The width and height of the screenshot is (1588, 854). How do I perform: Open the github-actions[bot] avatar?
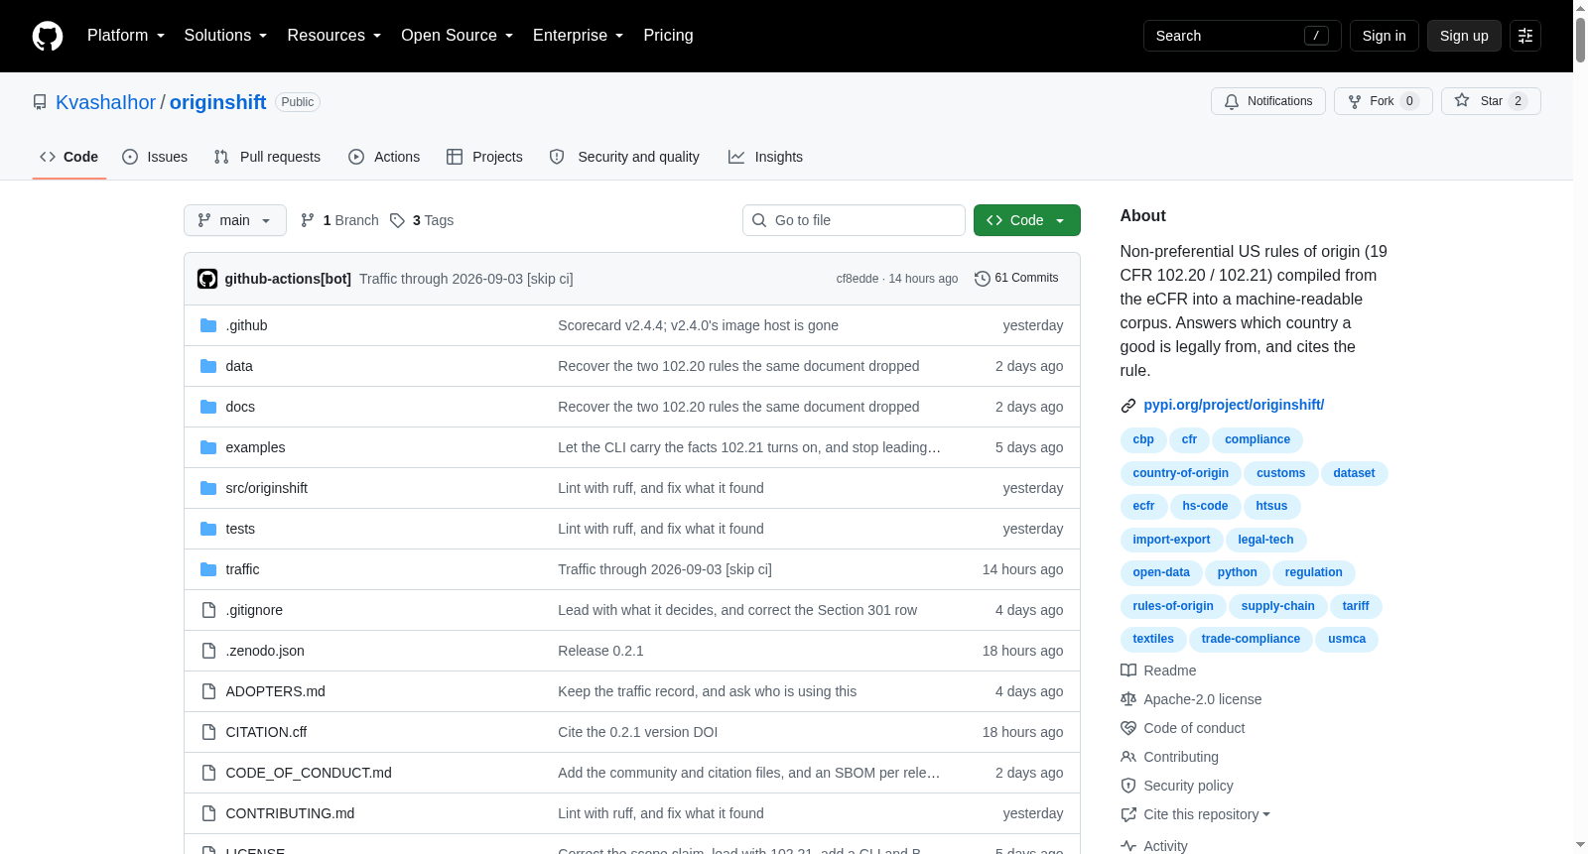207,279
